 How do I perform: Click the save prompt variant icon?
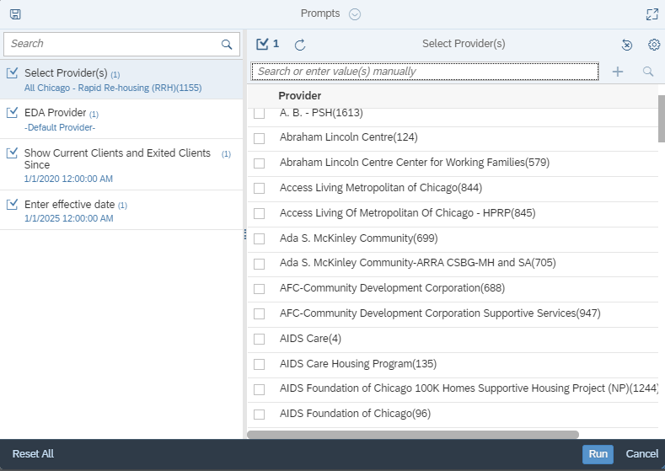point(15,14)
